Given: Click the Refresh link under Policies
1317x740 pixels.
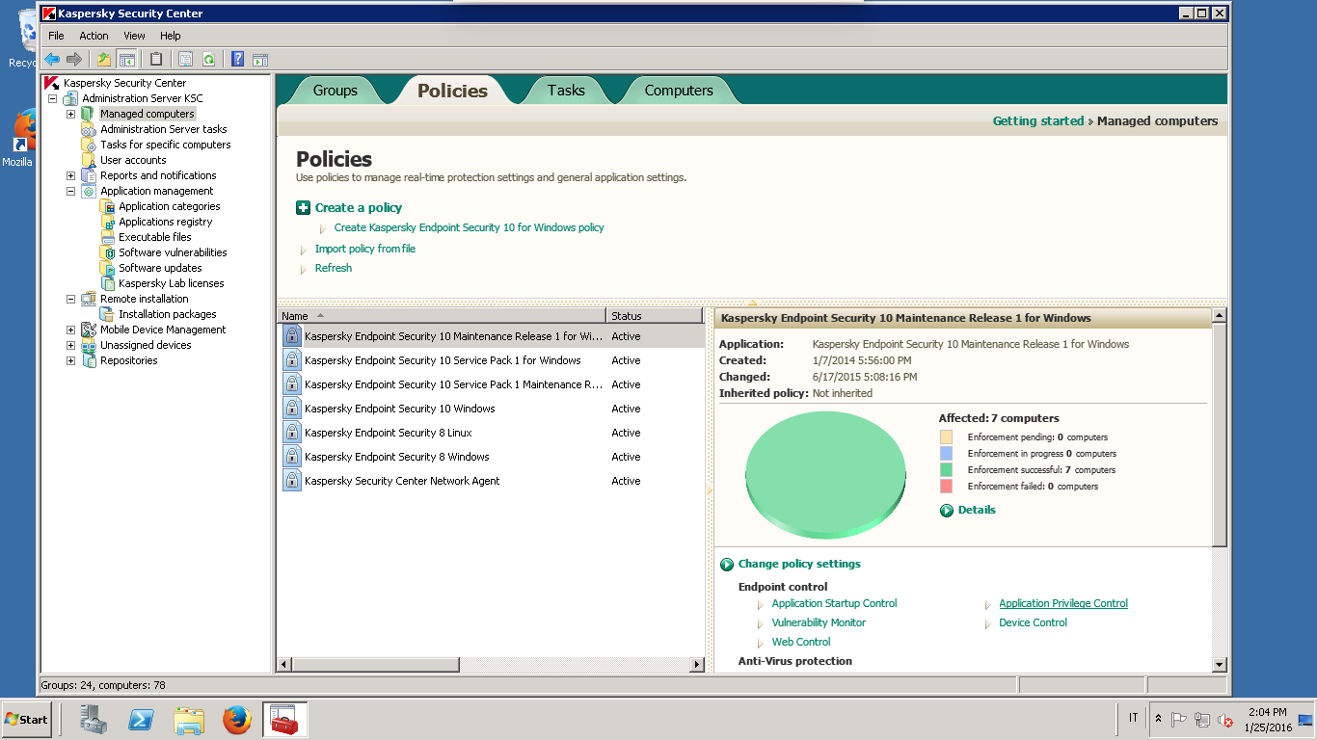Looking at the screenshot, I should pyautogui.click(x=334, y=268).
